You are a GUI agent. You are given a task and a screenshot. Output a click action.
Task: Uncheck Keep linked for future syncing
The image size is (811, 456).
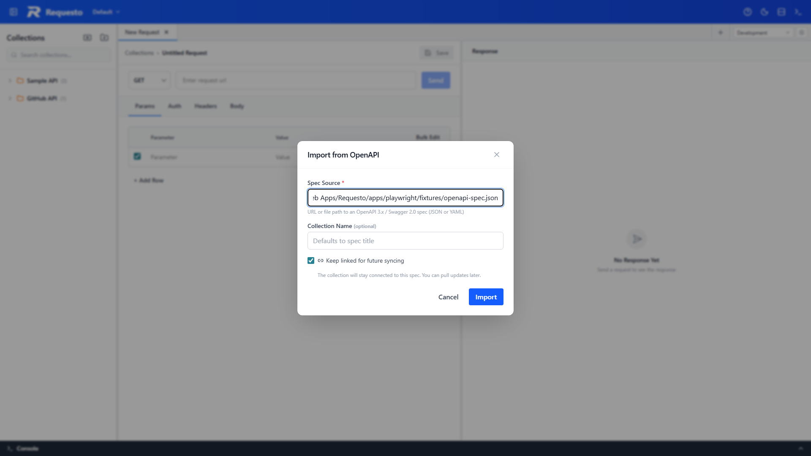tap(311, 261)
